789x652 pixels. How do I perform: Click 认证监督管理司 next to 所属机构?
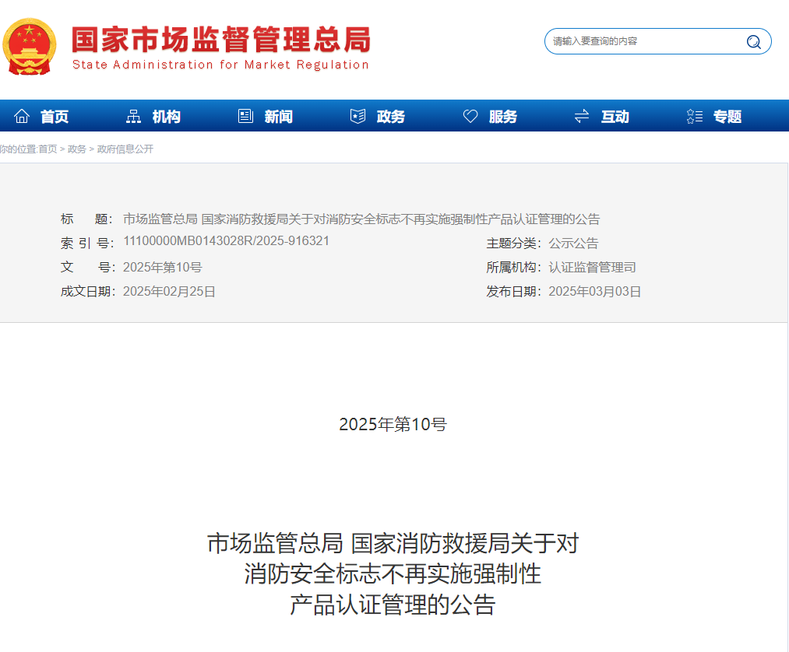(591, 267)
